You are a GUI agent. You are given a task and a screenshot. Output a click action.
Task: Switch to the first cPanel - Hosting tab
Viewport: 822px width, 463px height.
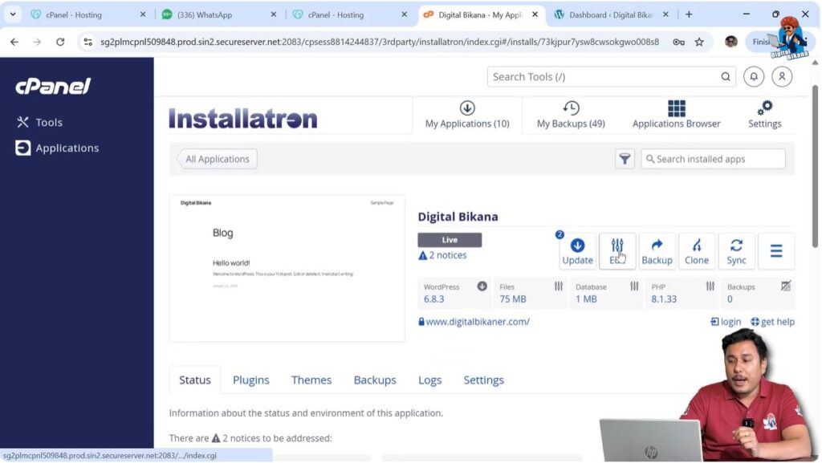coord(88,14)
